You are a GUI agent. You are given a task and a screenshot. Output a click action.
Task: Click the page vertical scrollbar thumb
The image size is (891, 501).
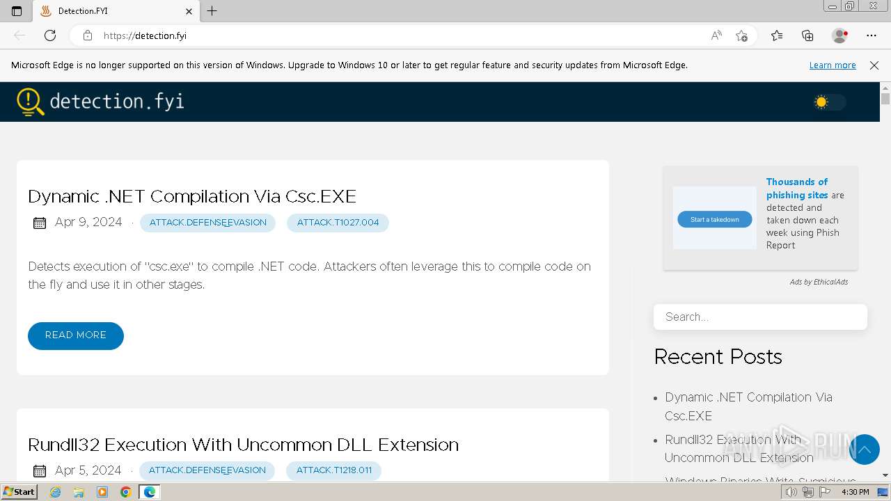pos(885,98)
